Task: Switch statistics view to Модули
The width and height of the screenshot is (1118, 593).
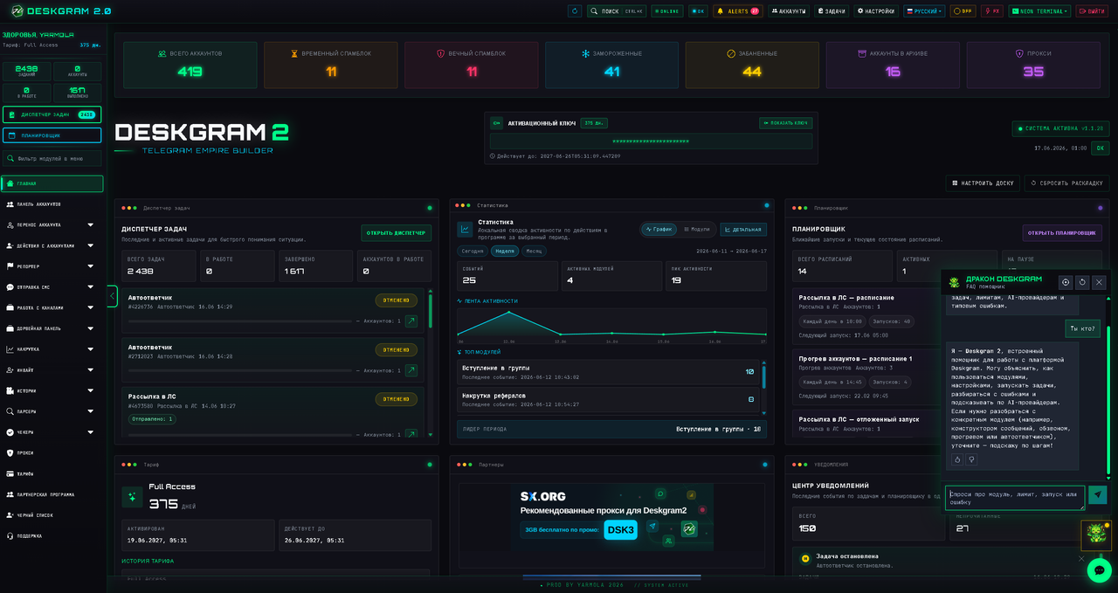Action: (696, 229)
